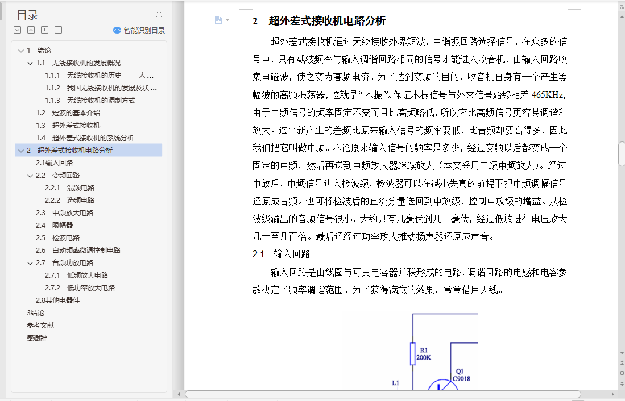The height and width of the screenshot is (401, 625).
Task: Go to 1.1.2 我国无线接收机的发展及状 entry
Action: (101, 88)
